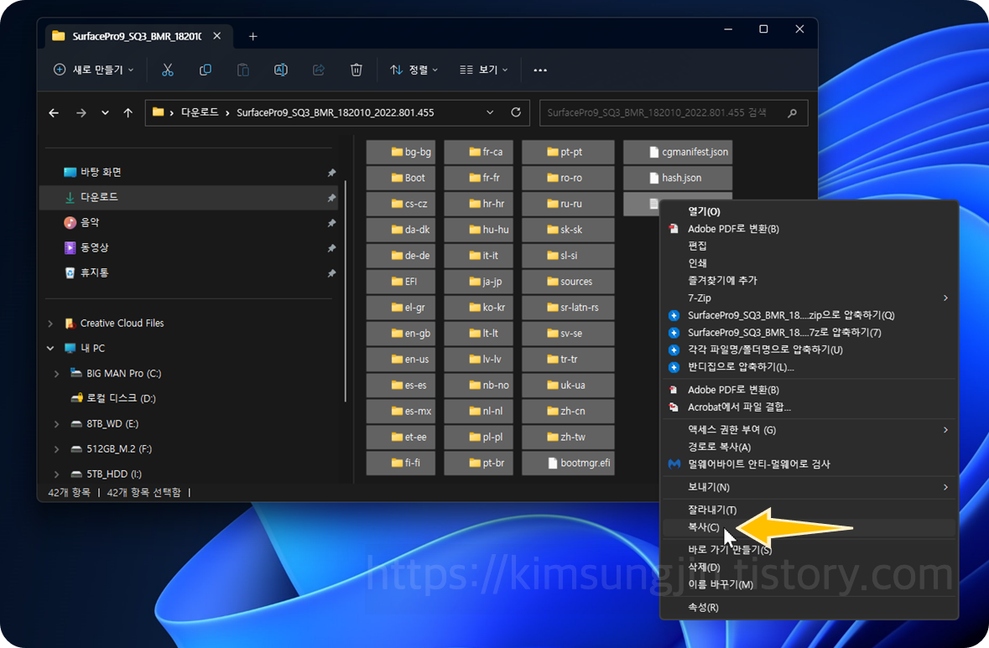Go back with the left arrow

tap(54, 113)
